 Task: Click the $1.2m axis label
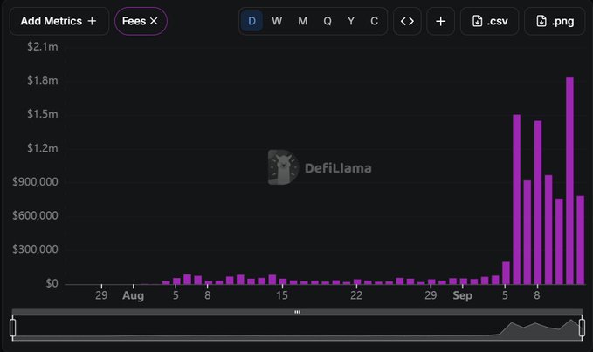(42, 148)
